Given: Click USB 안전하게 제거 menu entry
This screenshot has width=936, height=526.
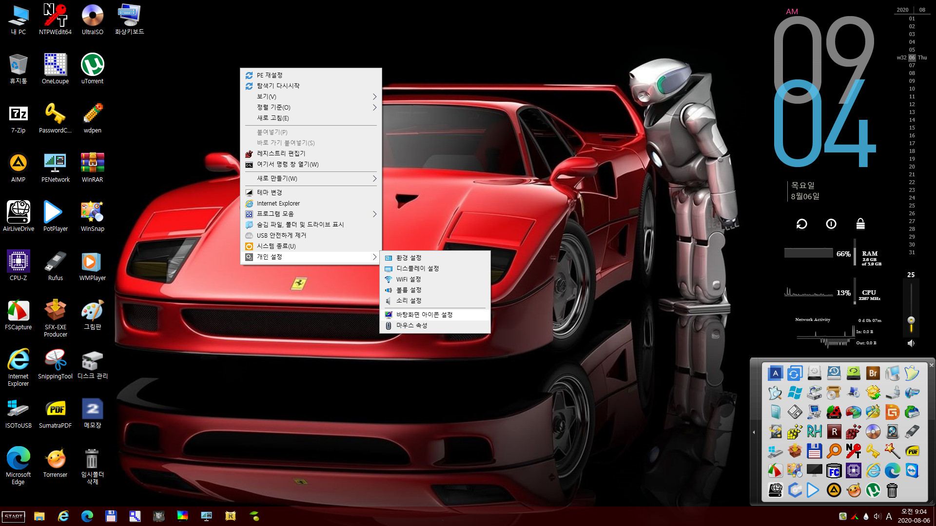Looking at the screenshot, I should [311, 235].
